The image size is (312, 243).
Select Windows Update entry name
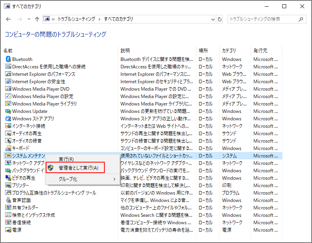point(30,111)
